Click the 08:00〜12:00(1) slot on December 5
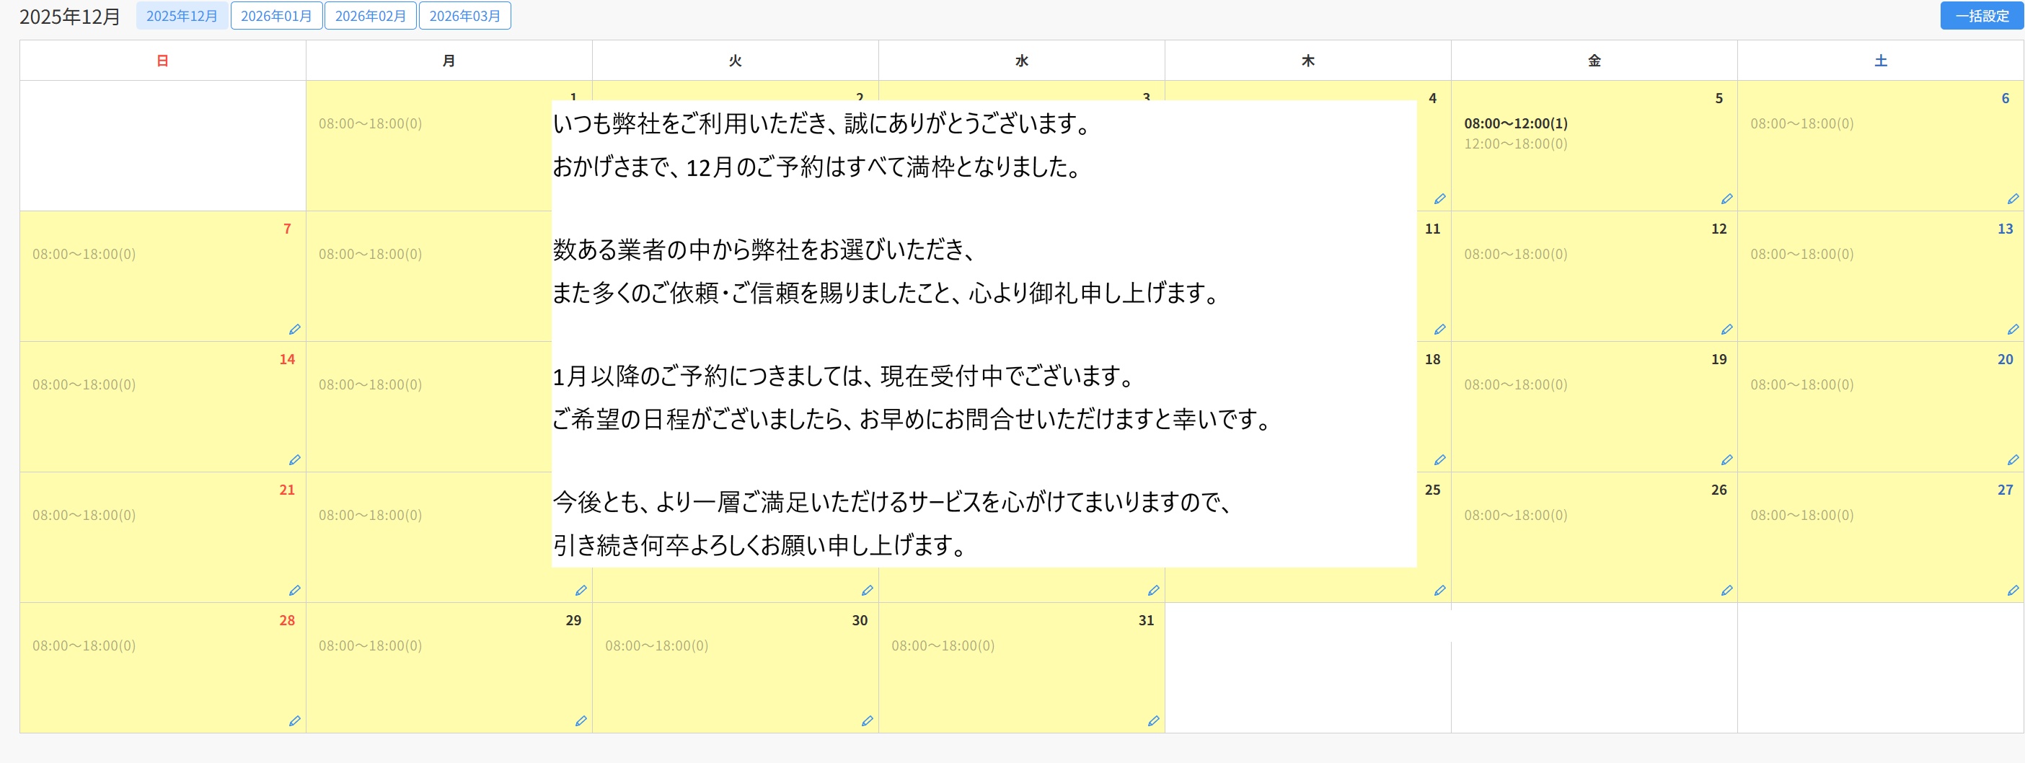The image size is (2025, 763). (x=1515, y=123)
